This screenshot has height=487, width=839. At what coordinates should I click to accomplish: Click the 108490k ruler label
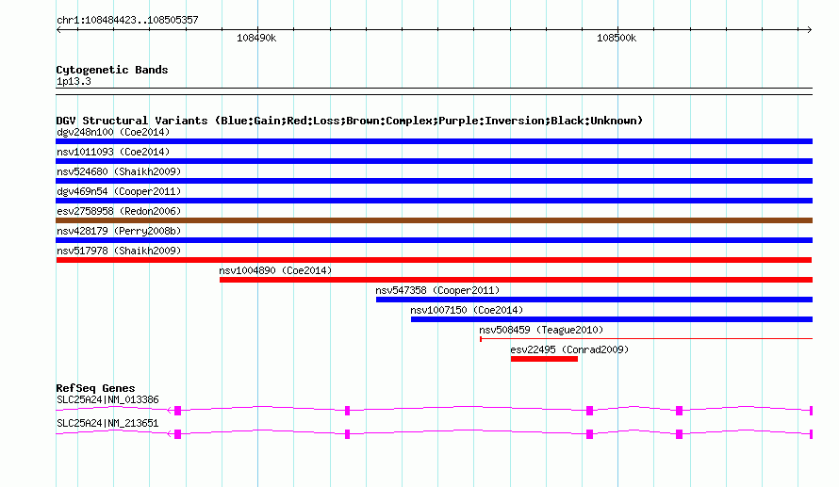(256, 38)
